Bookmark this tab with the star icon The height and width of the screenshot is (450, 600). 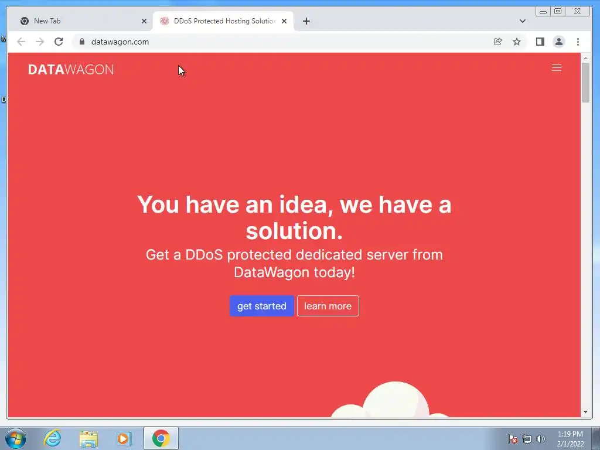(x=517, y=42)
